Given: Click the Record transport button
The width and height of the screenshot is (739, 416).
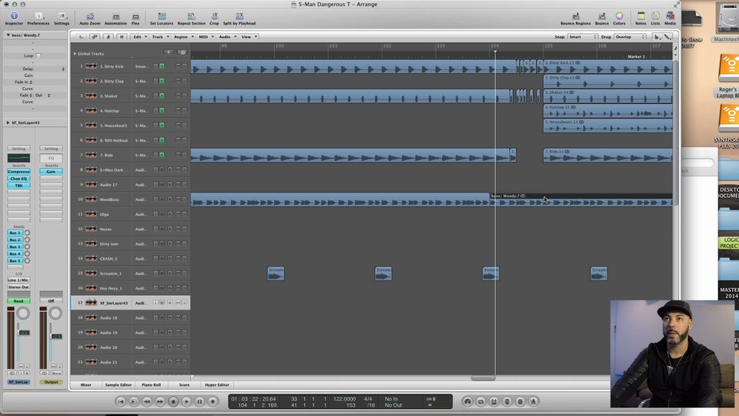Looking at the screenshot, I should (213, 401).
